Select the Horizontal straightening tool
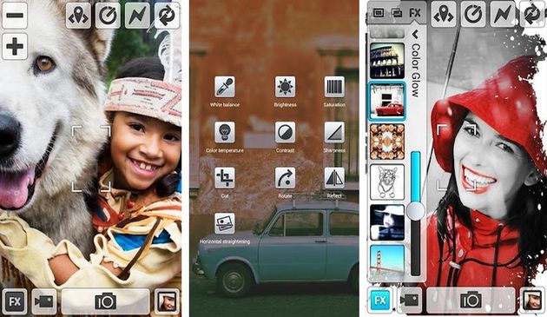Screen dimensions: 547x317 click(225, 223)
